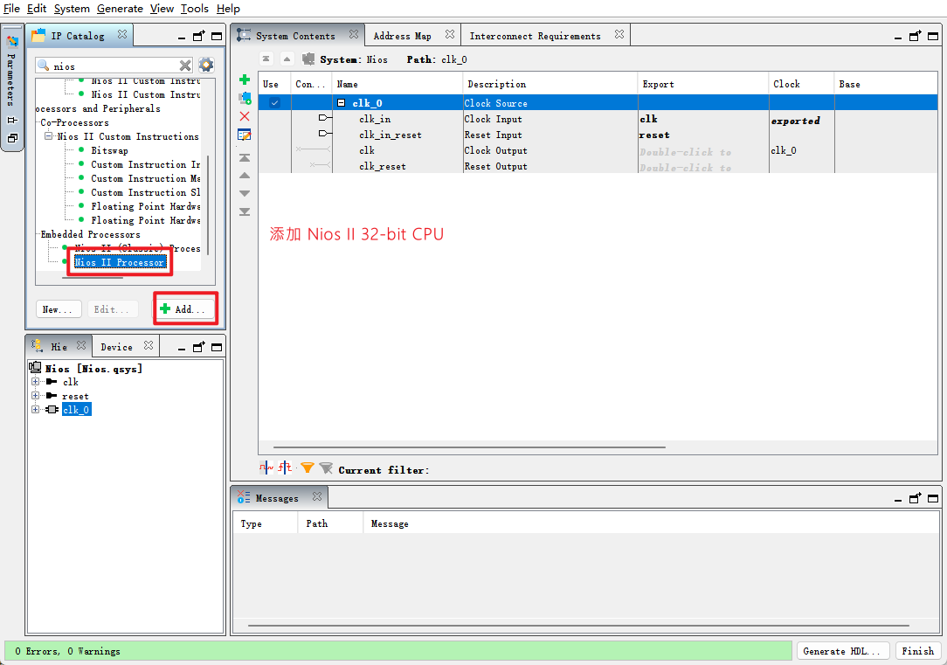This screenshot has height=665, width=947.
Task: Expand the reset node in Hie panel
Action: point(37,396)
